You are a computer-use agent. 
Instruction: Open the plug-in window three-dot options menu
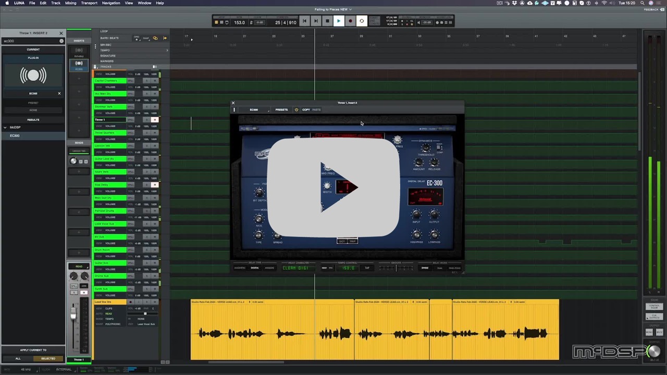tap(234, 110)
